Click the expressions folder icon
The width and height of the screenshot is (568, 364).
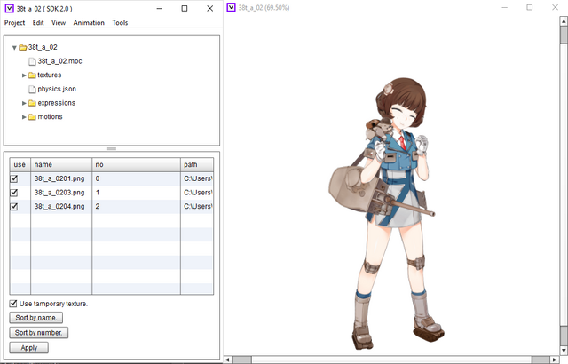pyautogui.click(x=32, y=103)
